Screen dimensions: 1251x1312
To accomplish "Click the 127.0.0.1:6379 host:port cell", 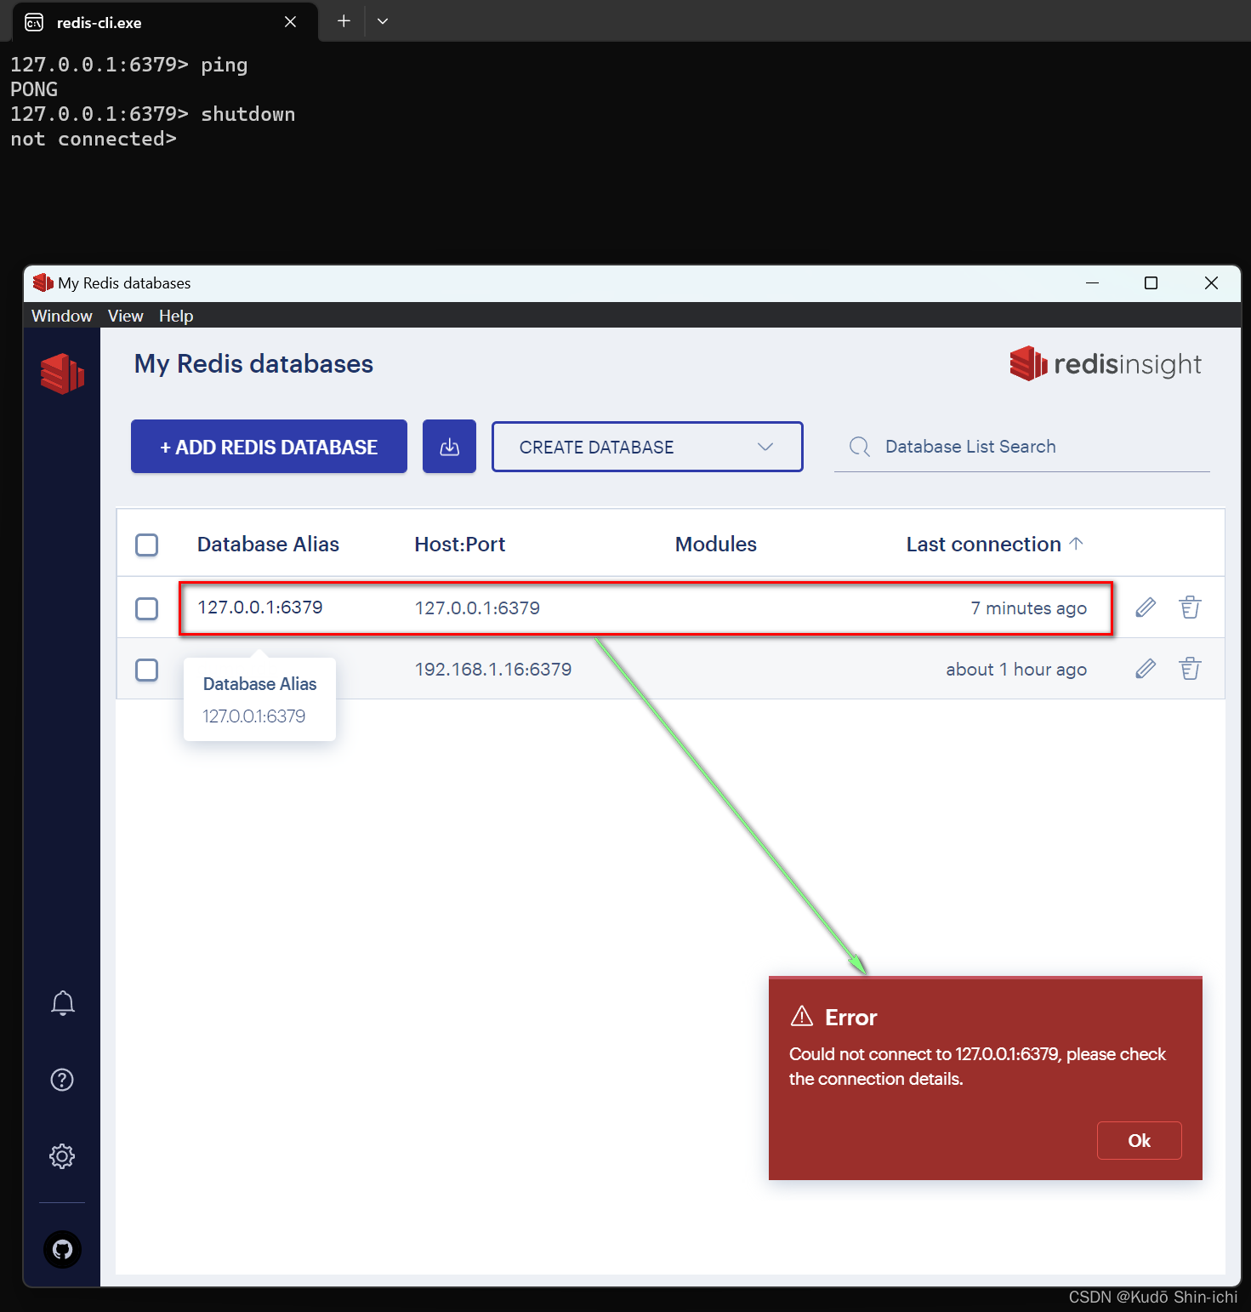I will point(477,608).
